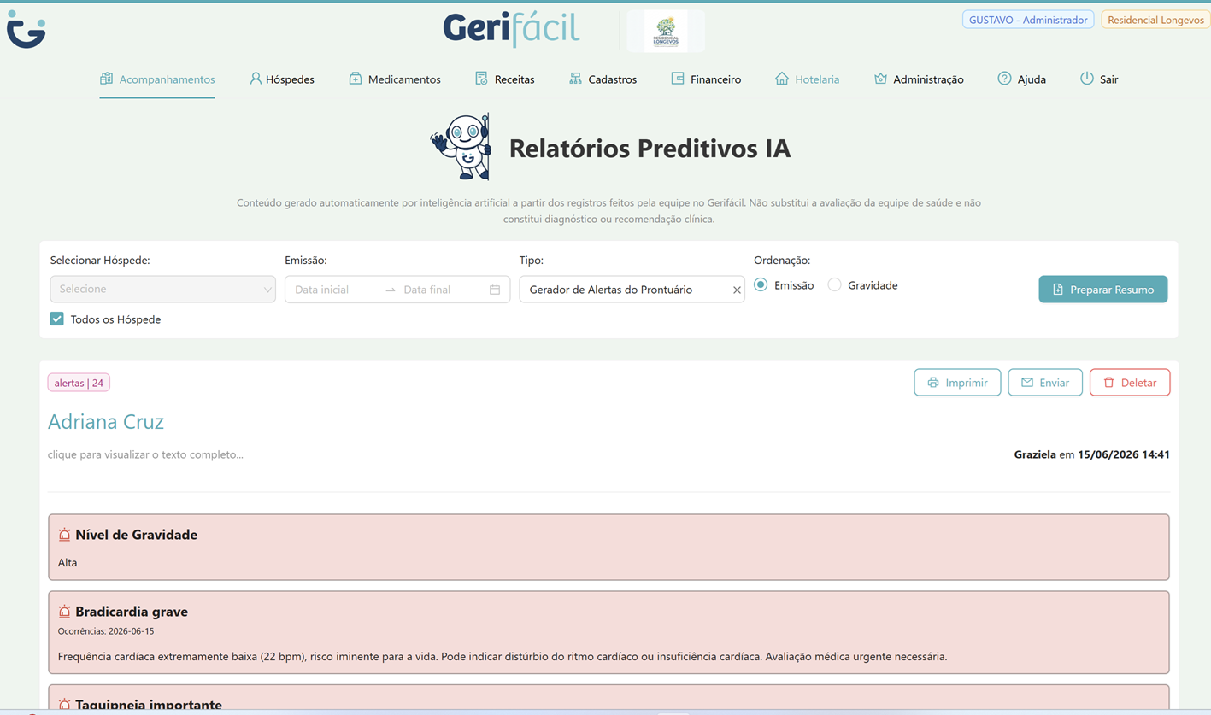Click the Deletar button

tap(1130, 383)
